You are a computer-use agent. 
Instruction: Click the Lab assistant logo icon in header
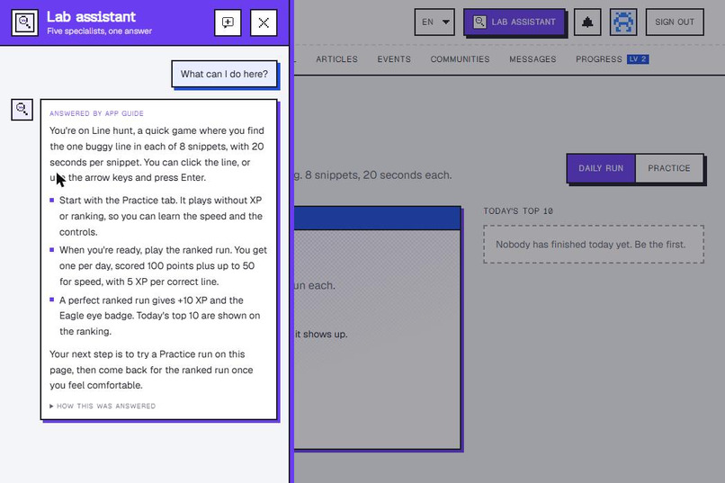point(24,22)
